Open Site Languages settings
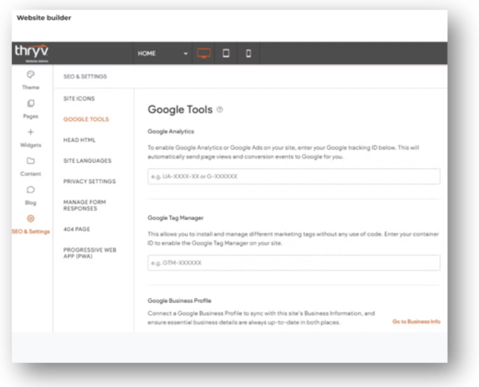 87,161
